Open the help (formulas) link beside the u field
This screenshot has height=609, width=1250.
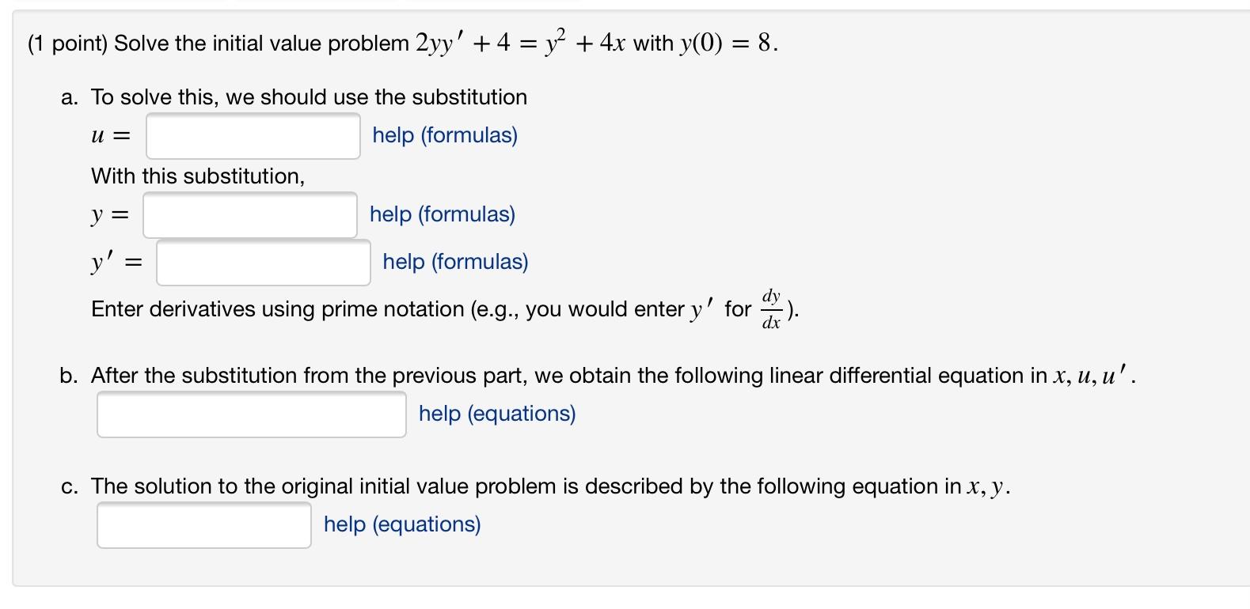point(445,135)
